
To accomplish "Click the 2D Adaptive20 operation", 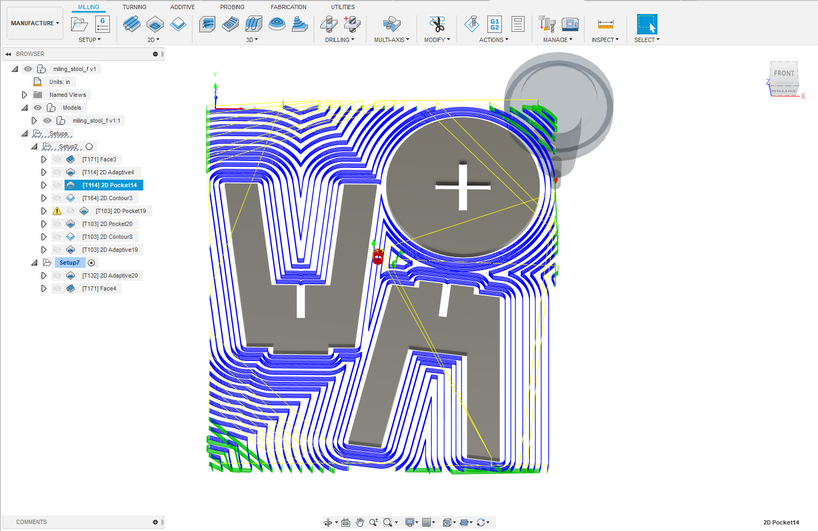I will pyautogui.click(x=110, y=275).
